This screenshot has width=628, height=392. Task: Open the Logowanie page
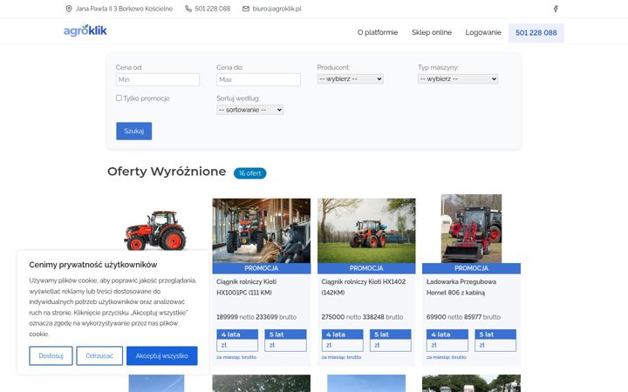483,32
